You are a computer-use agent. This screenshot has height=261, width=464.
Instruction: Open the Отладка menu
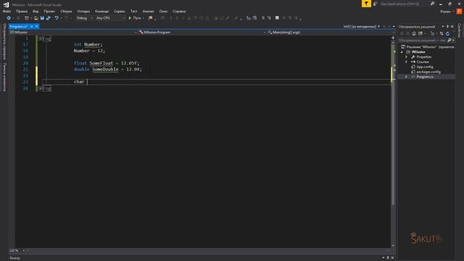coord(83,12)
